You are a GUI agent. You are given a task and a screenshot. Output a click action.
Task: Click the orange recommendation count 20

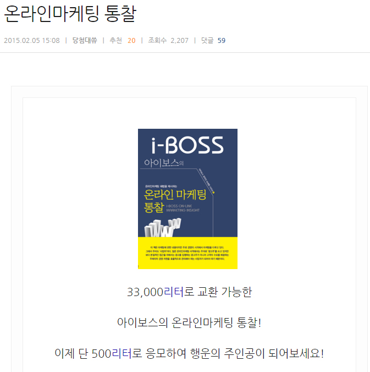click(131, 41)
